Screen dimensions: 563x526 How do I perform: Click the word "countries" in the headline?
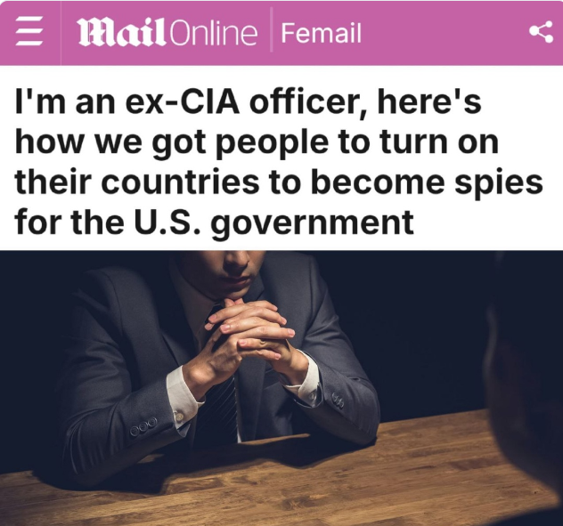point(180,182)
